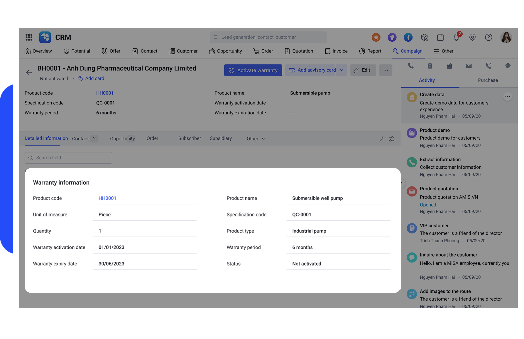Click the email icon above the Activity tab

469,66
